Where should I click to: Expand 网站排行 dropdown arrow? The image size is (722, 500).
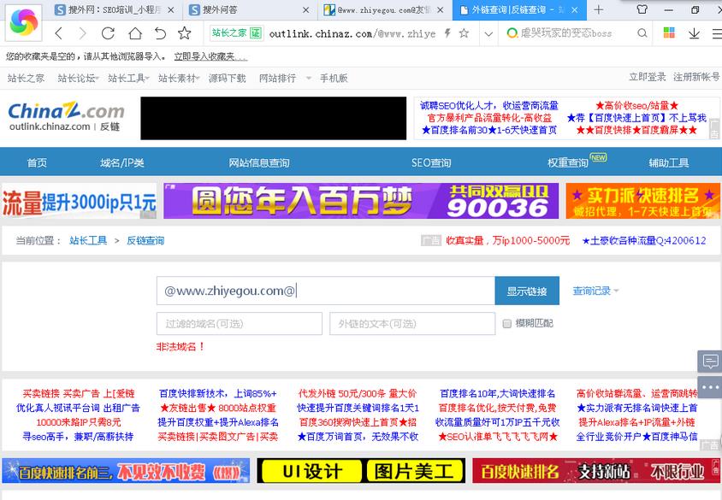coord(309,78)
